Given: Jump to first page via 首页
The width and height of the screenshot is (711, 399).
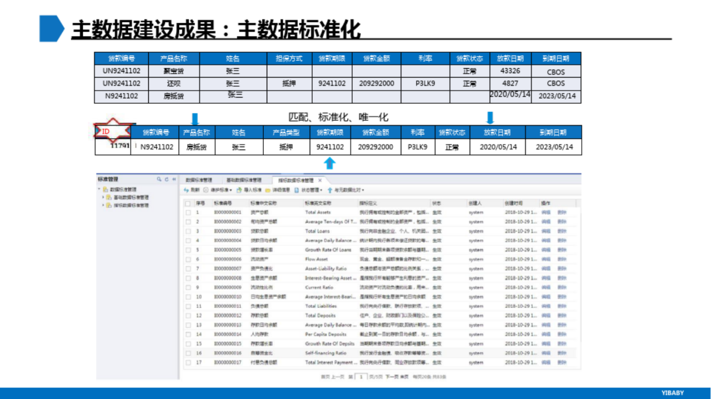Looking at the screenshot, I should 325,377.
